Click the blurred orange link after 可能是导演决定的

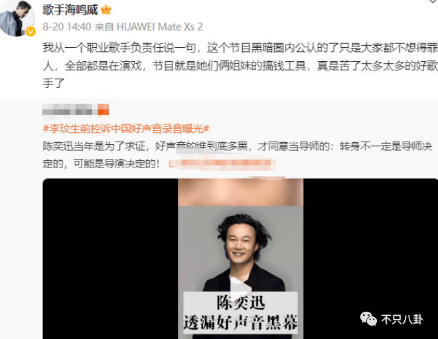click(221, 164)
